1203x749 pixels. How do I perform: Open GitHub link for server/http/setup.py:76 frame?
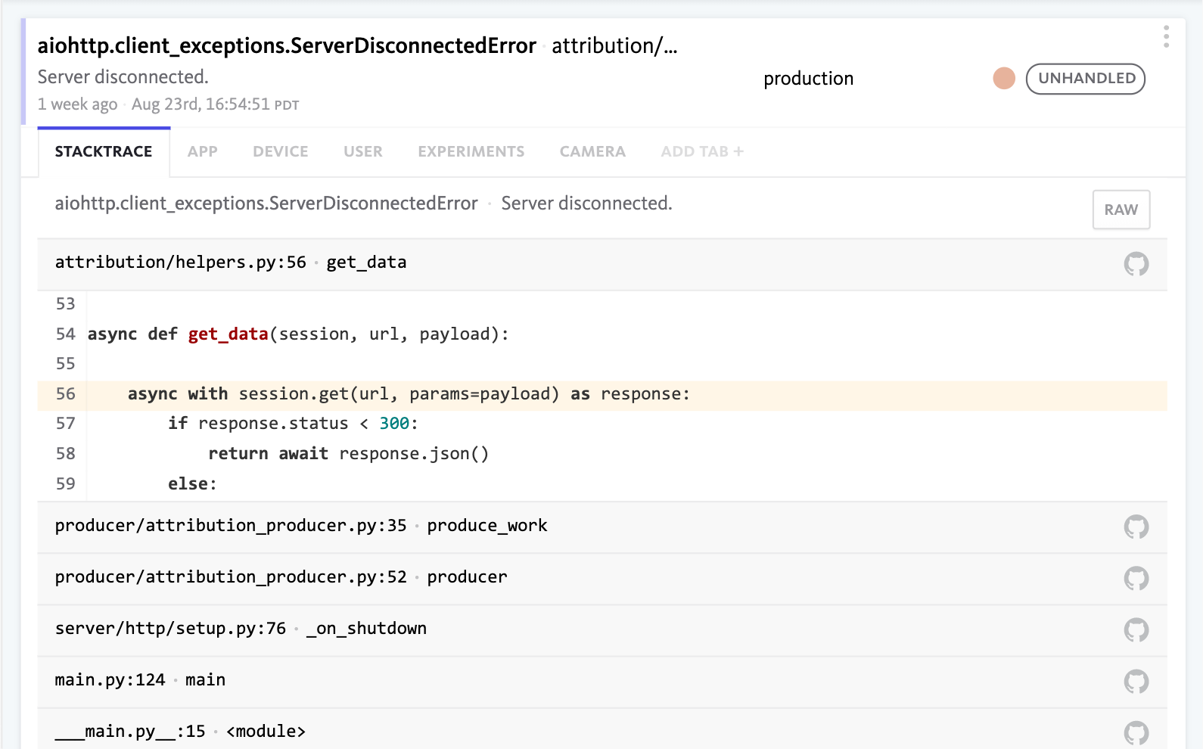click(x=1136, y=630)
